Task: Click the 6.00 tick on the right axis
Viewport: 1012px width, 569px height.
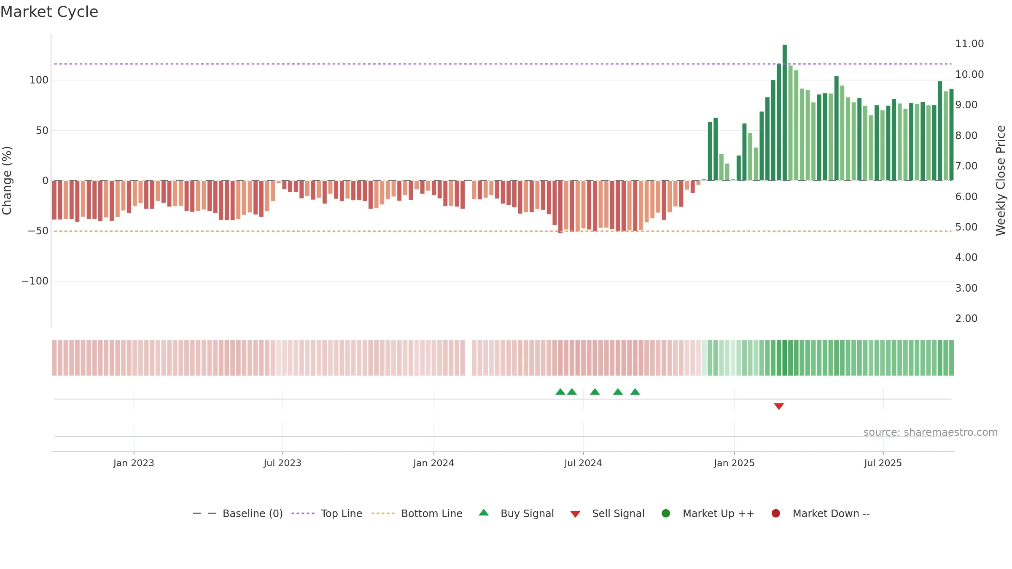Action: [966, 197]
